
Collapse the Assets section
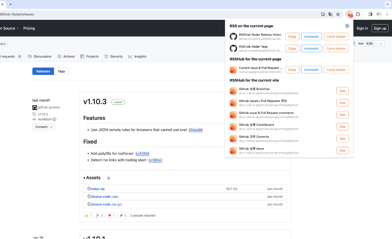[92, 178]
